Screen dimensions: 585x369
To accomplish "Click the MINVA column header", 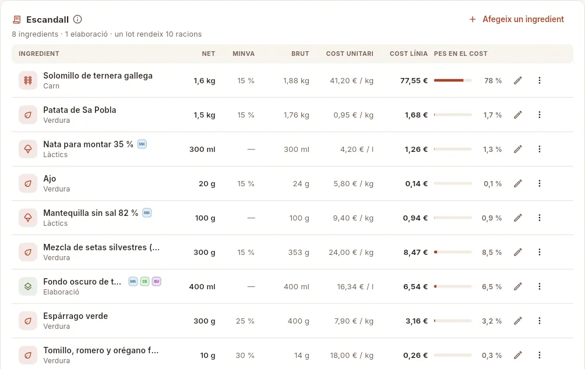I will [x=244, y=54].
